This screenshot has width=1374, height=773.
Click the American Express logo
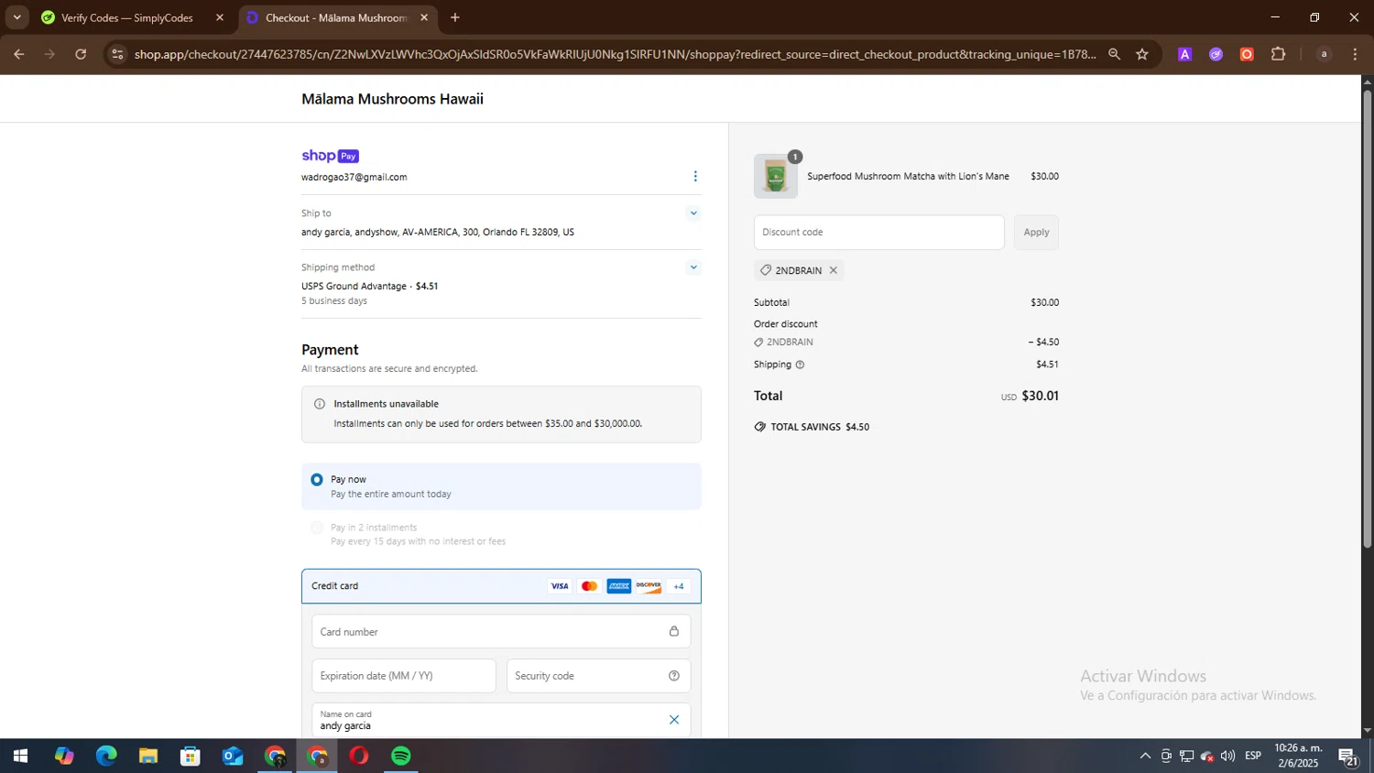(x=618, y=586)
